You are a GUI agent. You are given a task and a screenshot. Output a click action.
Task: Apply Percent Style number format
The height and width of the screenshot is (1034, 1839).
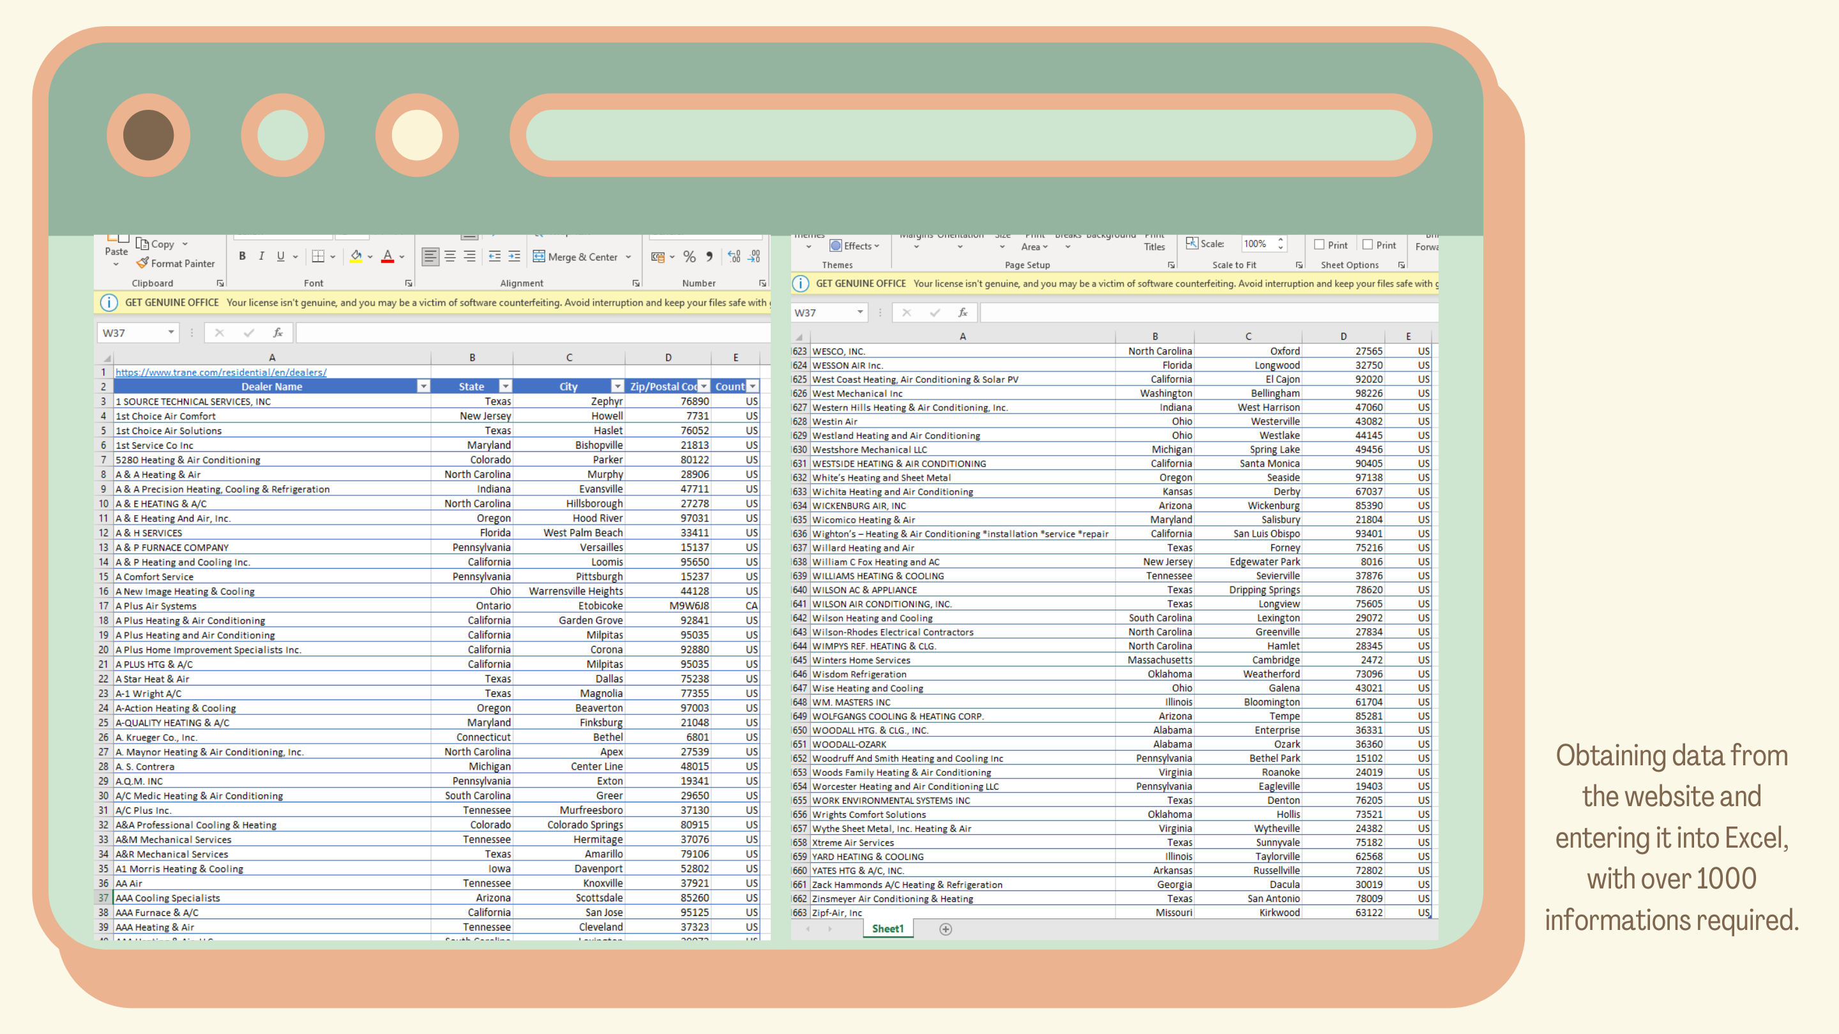[x=689, y=256]
